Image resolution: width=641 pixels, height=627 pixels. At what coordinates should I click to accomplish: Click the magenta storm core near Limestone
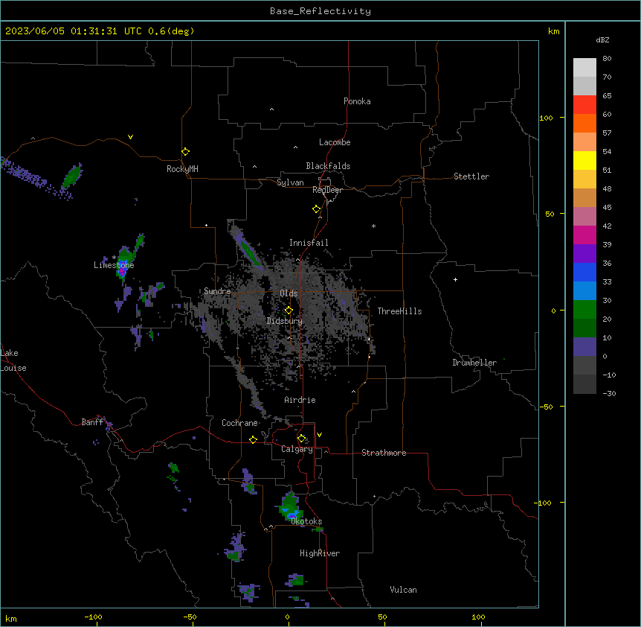(x=121, y=270)
